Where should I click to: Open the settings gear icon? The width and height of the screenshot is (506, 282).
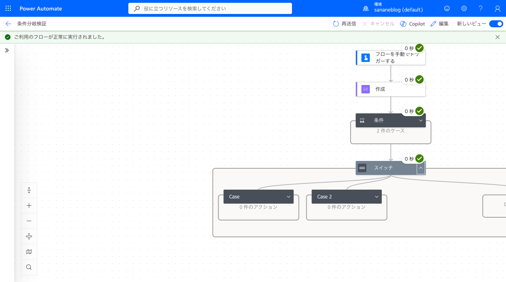coord(464,8)
